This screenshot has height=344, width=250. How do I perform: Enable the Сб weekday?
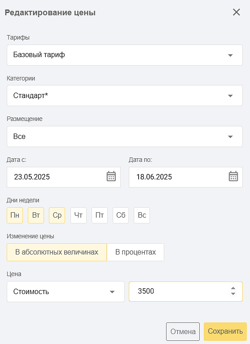point(121,215)
